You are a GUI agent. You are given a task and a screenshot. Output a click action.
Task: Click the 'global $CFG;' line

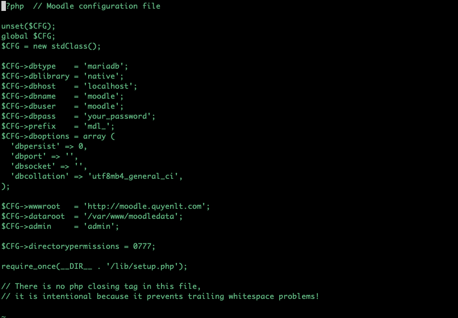28,36
